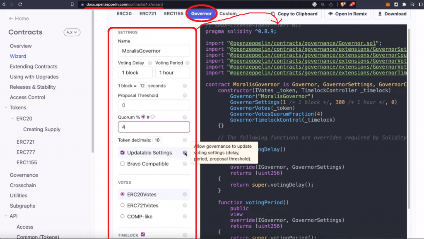Click help icon for Proposal Threshold

[185, 95]
